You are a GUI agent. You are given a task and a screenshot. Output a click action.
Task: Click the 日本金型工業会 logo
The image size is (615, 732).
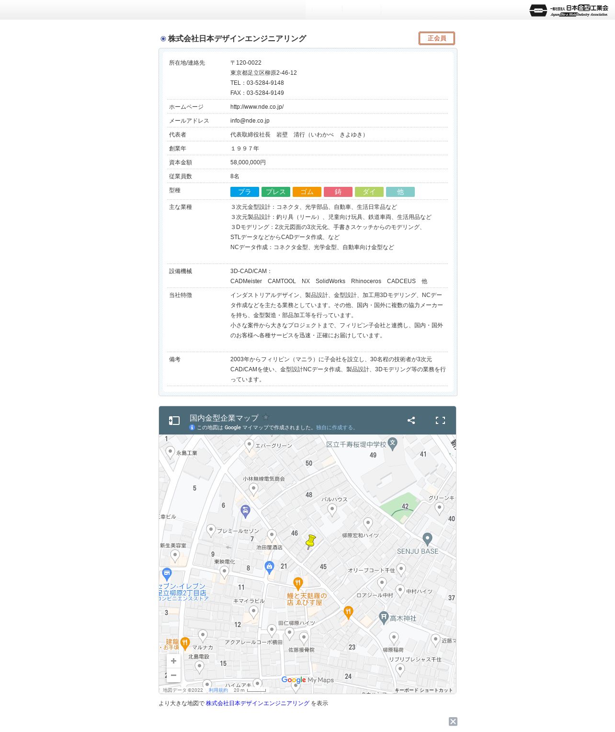click(569, 10)
